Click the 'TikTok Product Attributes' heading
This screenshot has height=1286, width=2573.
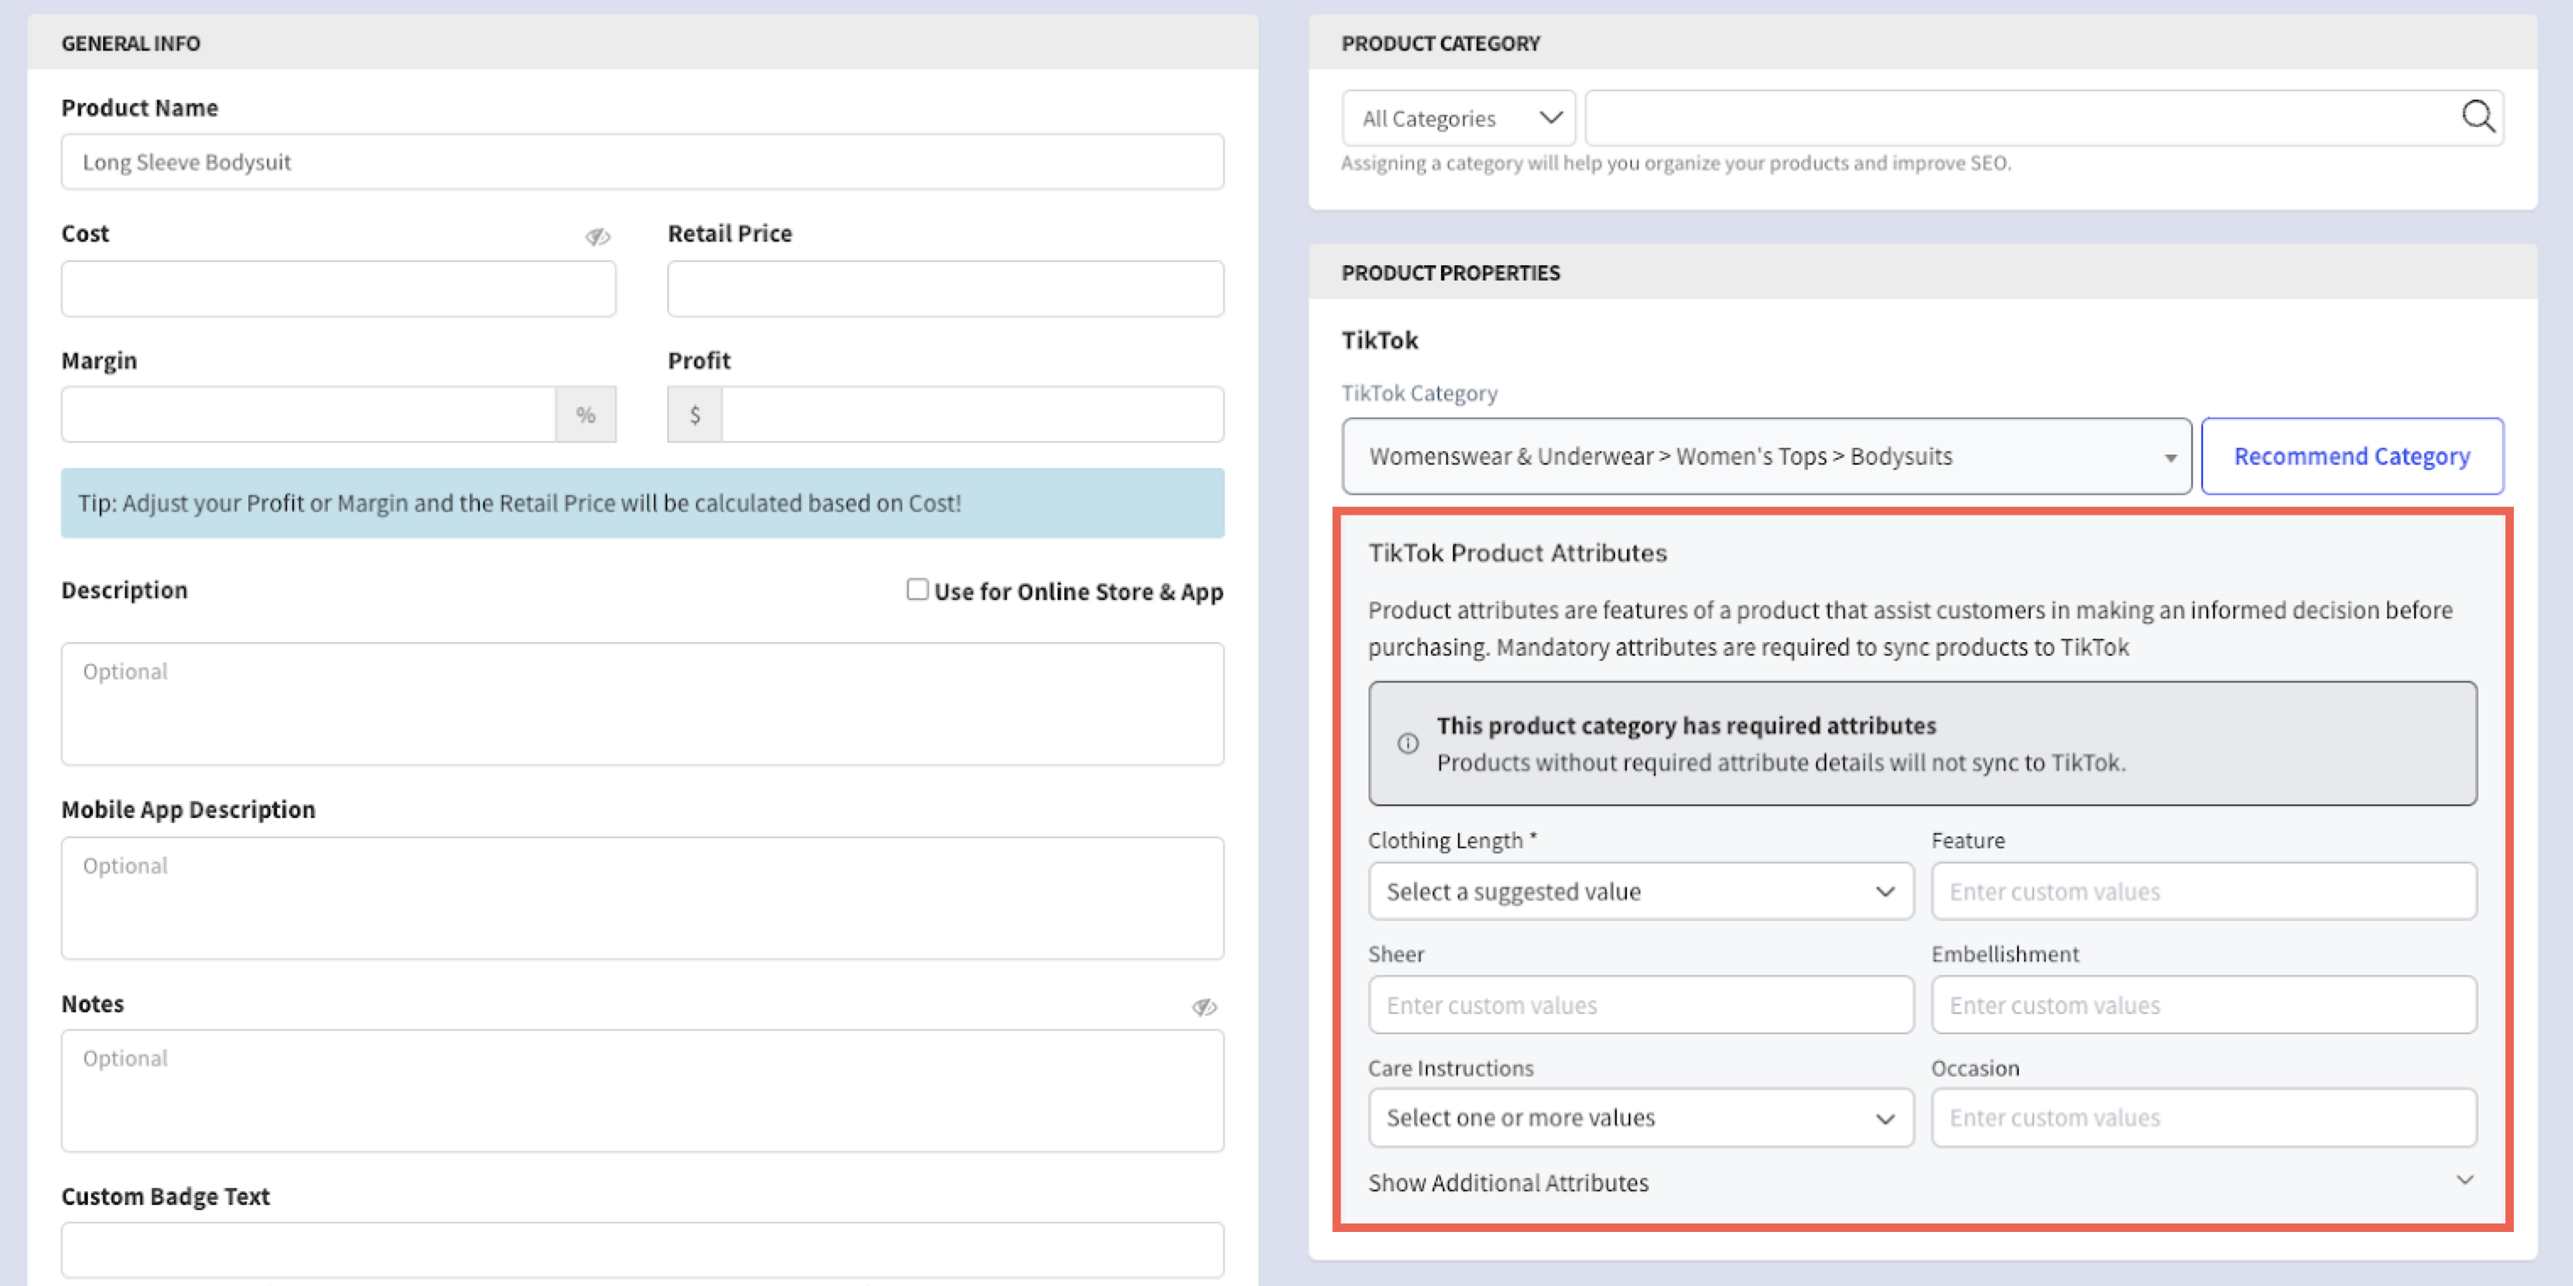(1517, 553)
